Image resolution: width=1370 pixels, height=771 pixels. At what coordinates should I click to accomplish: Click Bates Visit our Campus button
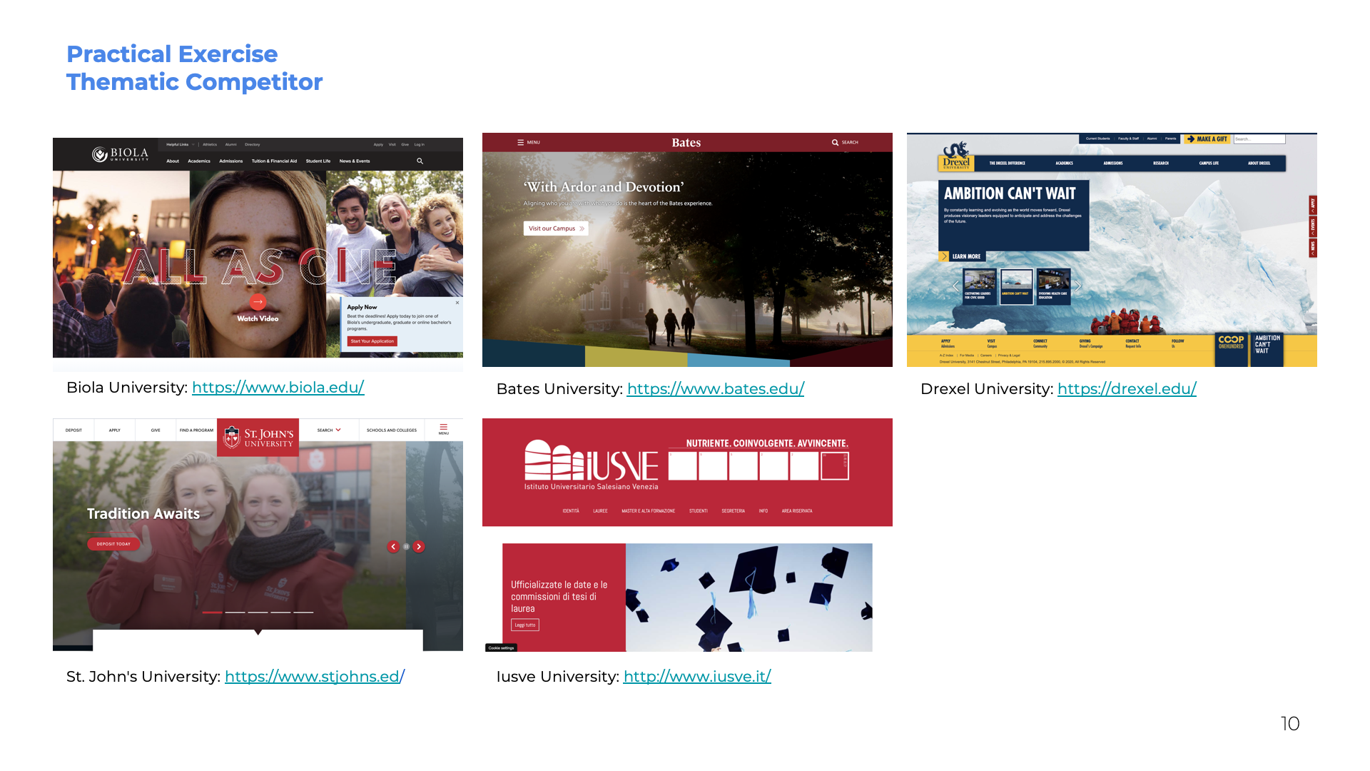coord(556,228)
